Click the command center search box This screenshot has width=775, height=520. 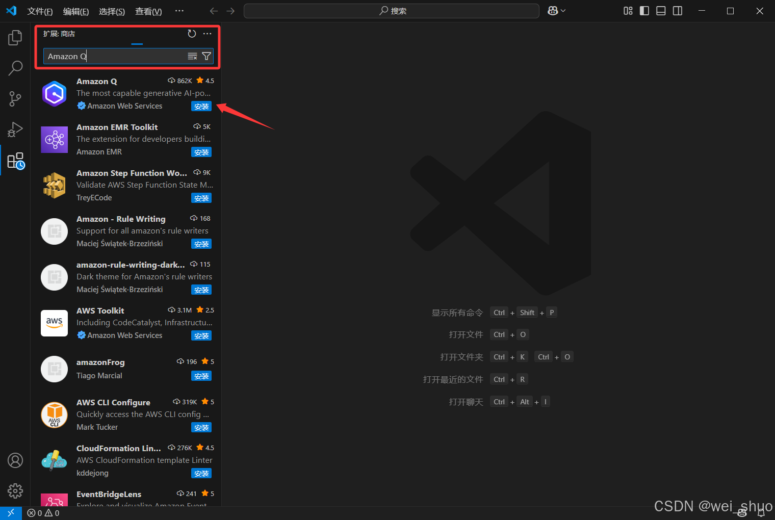click(x=392, y=11)
